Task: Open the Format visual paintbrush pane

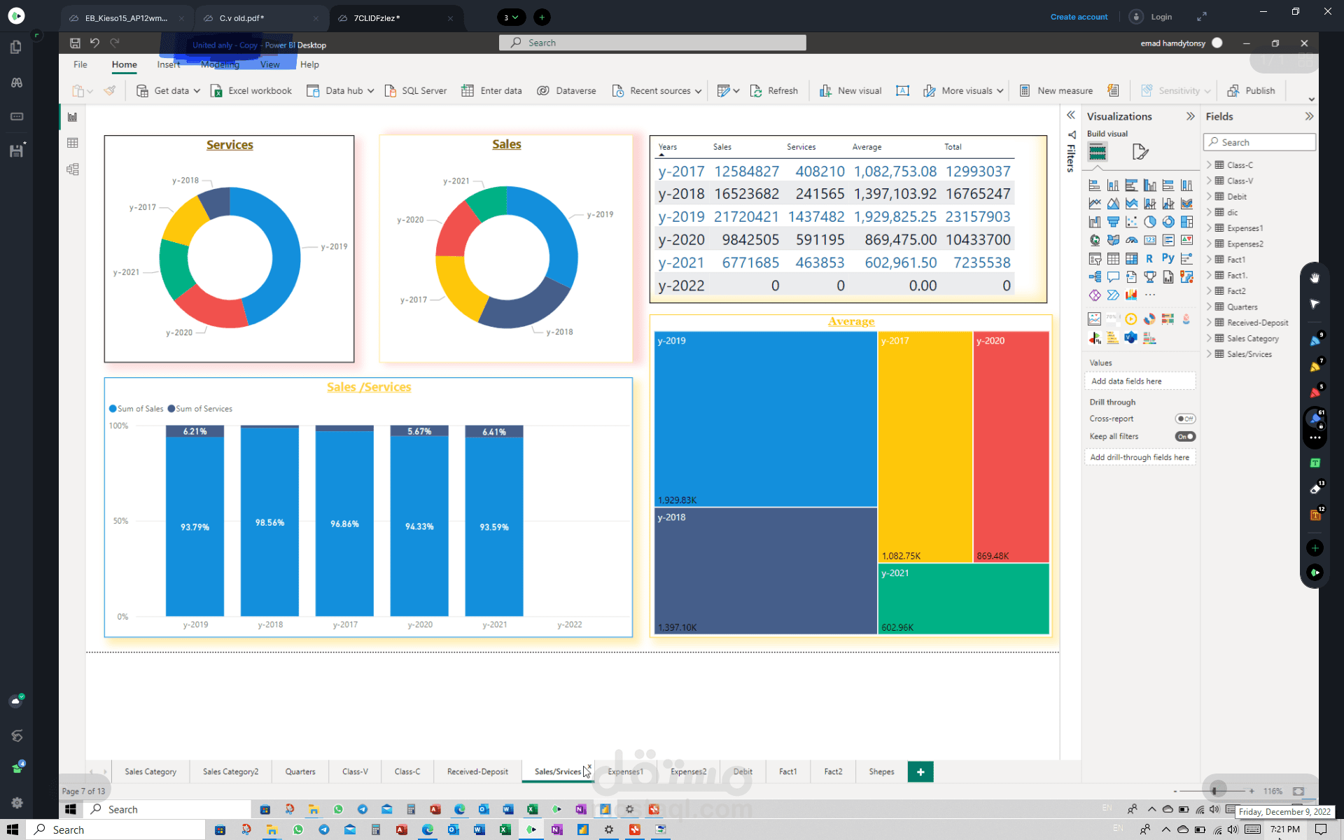Action: [x=1140, y=151]
